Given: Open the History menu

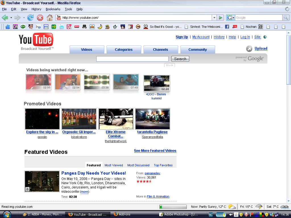Looking at the screenshot, I should (x=36, y=9).
